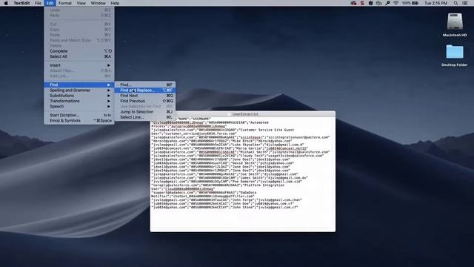Screen dimensions: 474x267
Task: Open Emoji & Symbols picker
Action: [79, 121]
